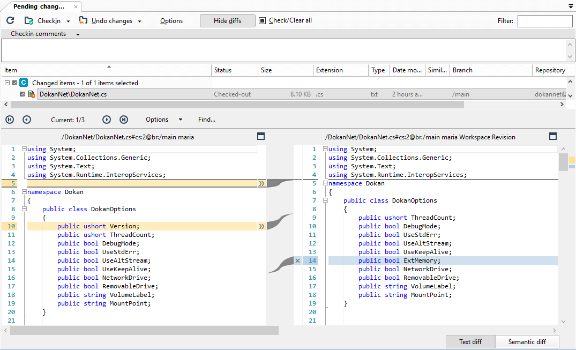Sort by the Status column header

[x=235, y=70]
